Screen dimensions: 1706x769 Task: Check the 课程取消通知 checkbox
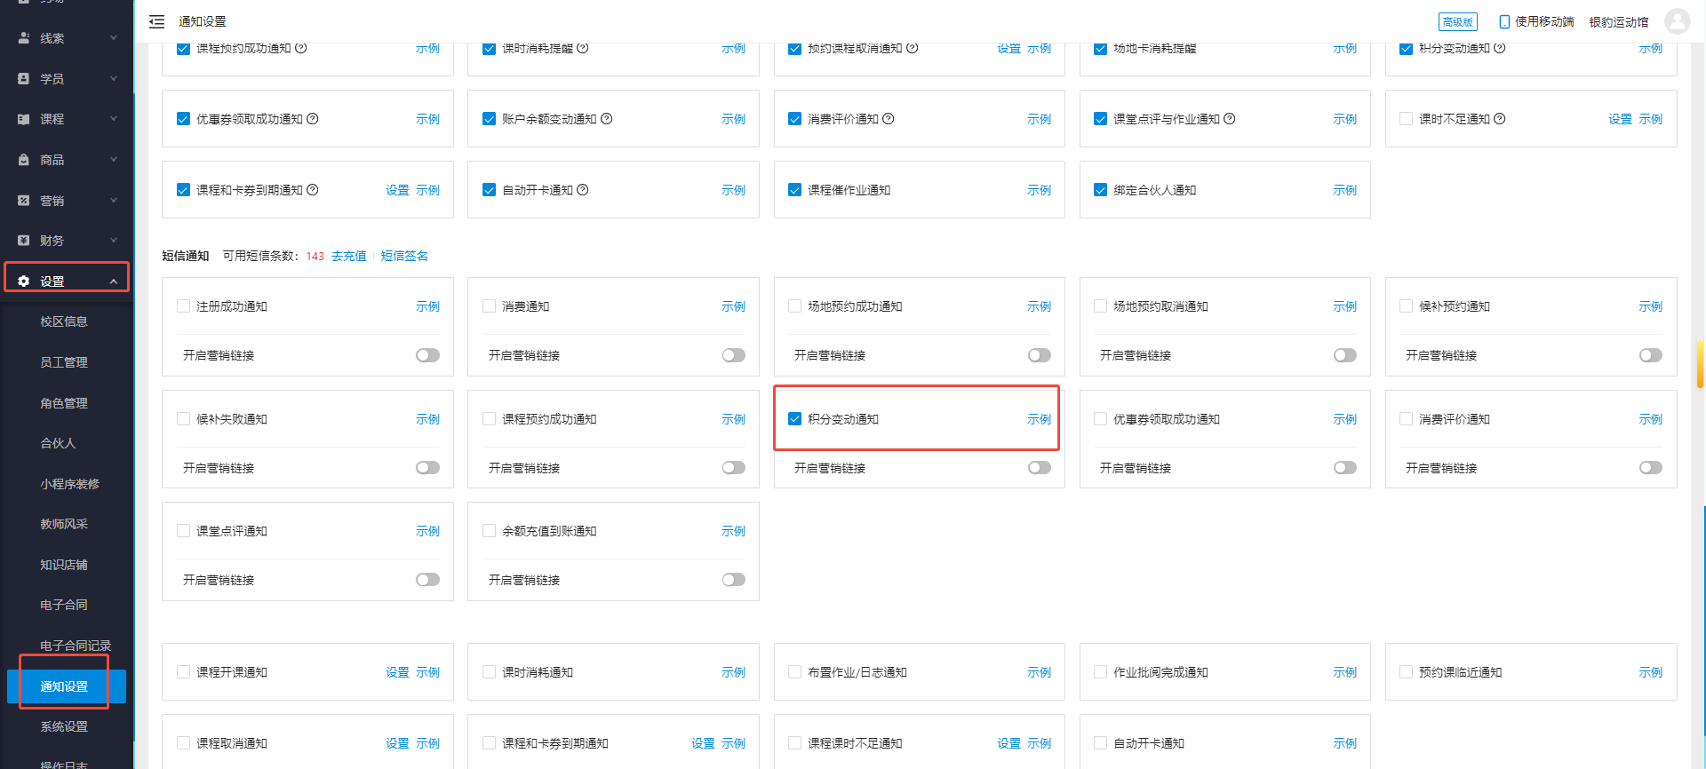coord(183,743)
